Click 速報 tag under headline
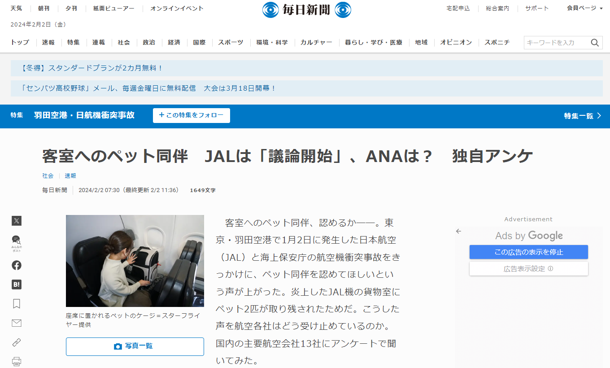 pyautogui.click(x=70, y=176)
